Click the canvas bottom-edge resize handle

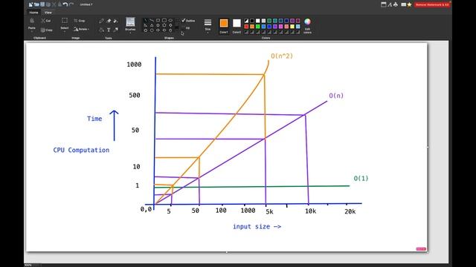(227, 252)
